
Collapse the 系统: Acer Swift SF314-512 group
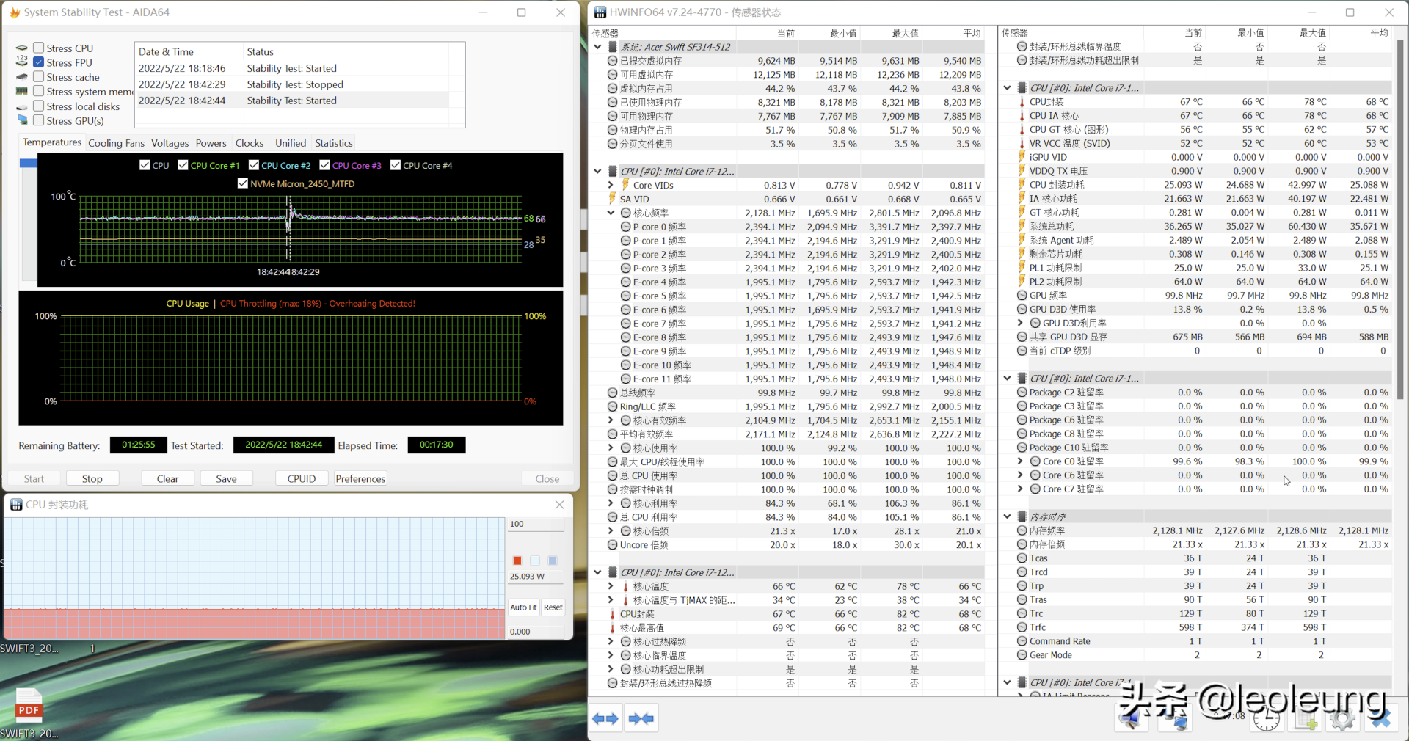point(597,47)
